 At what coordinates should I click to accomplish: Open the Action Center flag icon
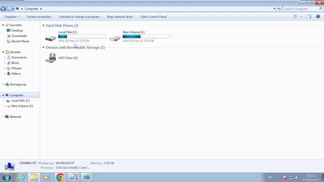tap(285, 177)
